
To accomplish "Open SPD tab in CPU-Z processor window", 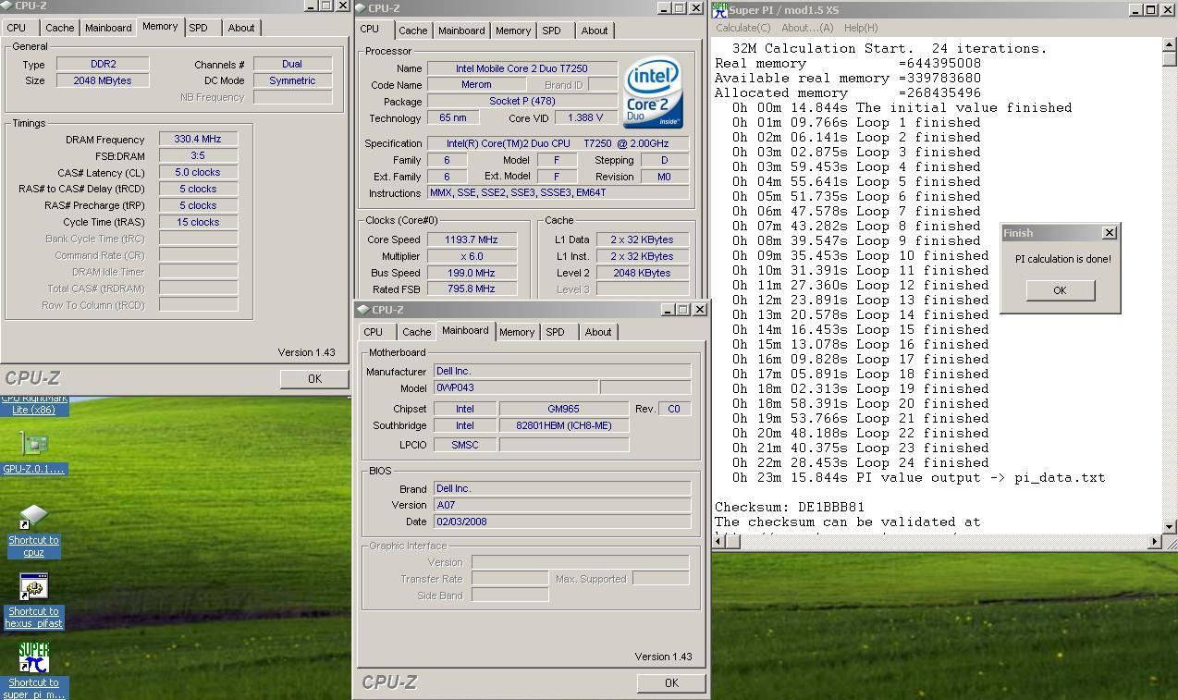I will click(x=552, y=31).
